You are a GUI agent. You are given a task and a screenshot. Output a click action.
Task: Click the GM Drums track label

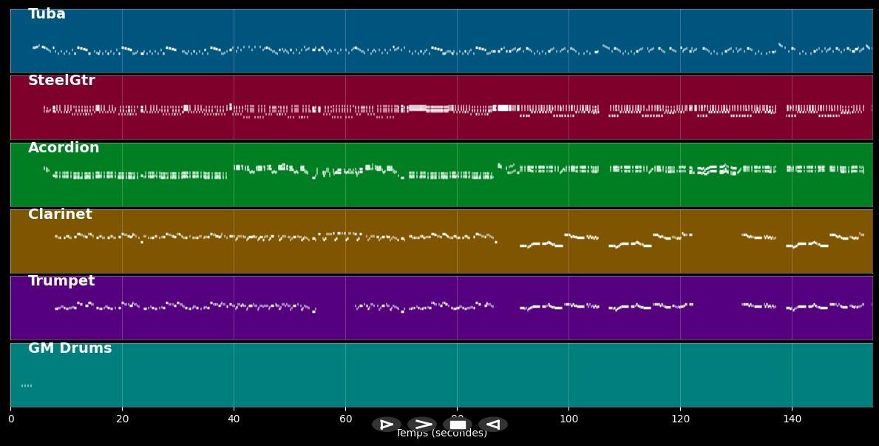69,348
